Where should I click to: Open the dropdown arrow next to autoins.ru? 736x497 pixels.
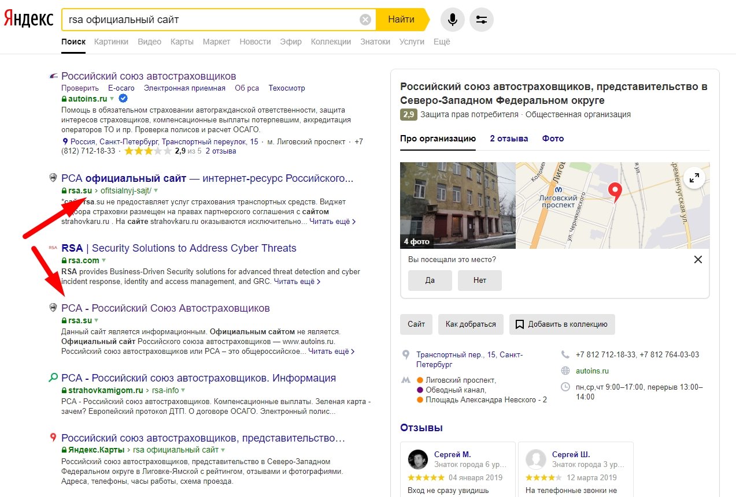point(112,99)
